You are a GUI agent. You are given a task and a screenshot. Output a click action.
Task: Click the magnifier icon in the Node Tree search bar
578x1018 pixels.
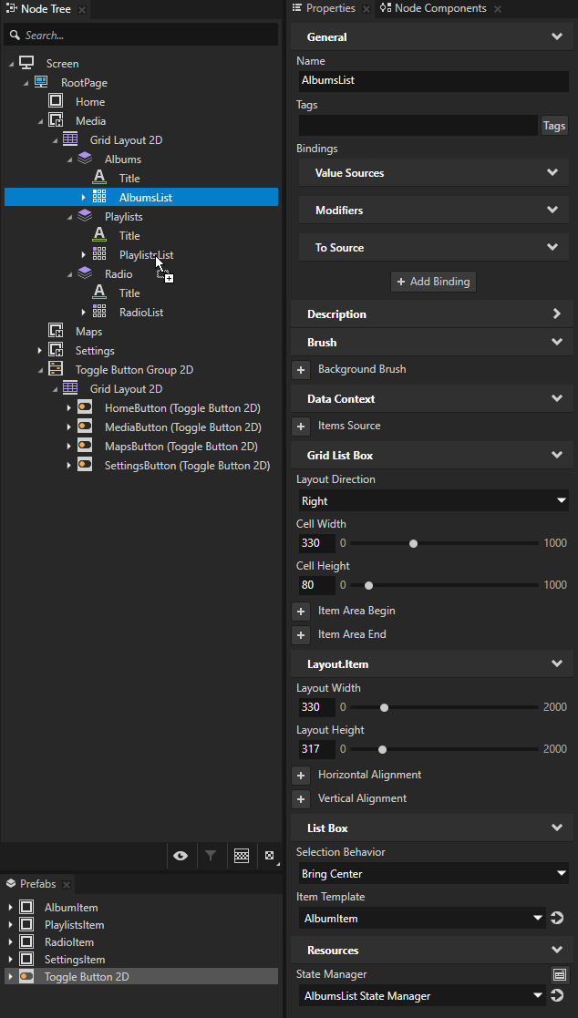coord(14,34)
